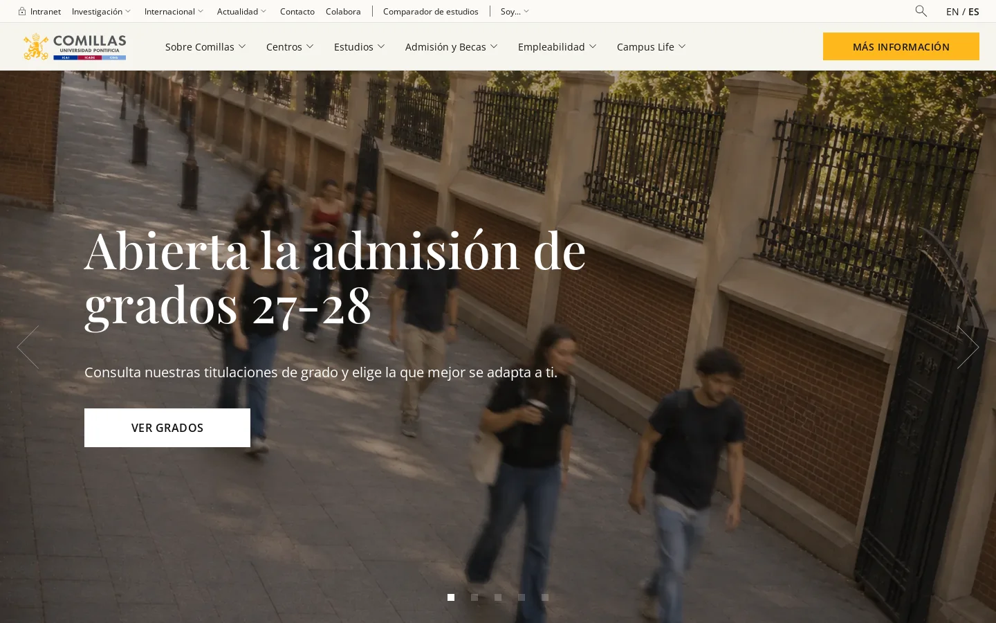Select the fifth carousel dot
This screenshot has width=996, height=623.
pos(545,597)
